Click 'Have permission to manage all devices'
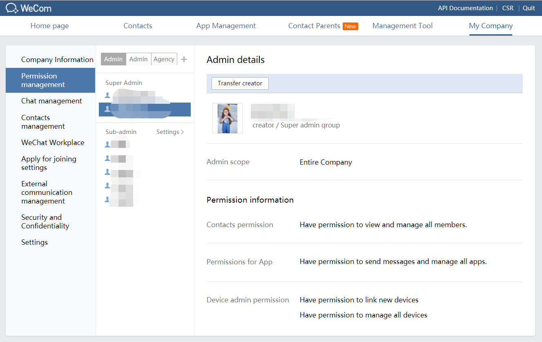This screenshot has width=542, height=342. [364, 315]
